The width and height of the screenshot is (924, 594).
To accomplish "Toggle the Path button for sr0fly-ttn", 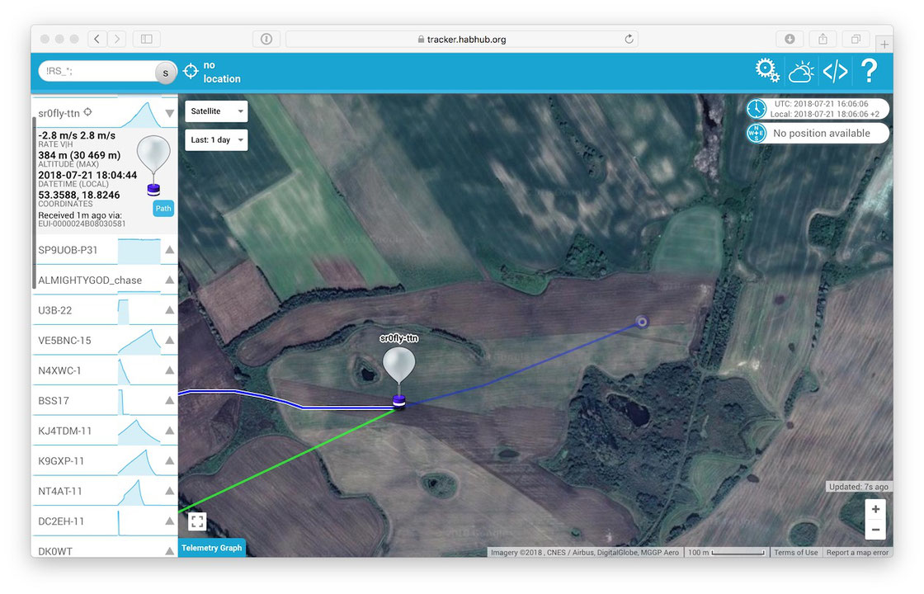I will pos(163,209).
